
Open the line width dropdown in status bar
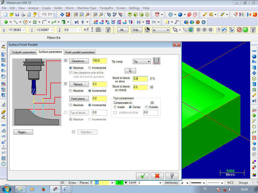pos(222,183)
